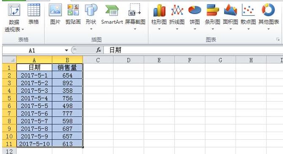Click the Screenshot (屏幕截图) icon

click(x=135, y=10)
